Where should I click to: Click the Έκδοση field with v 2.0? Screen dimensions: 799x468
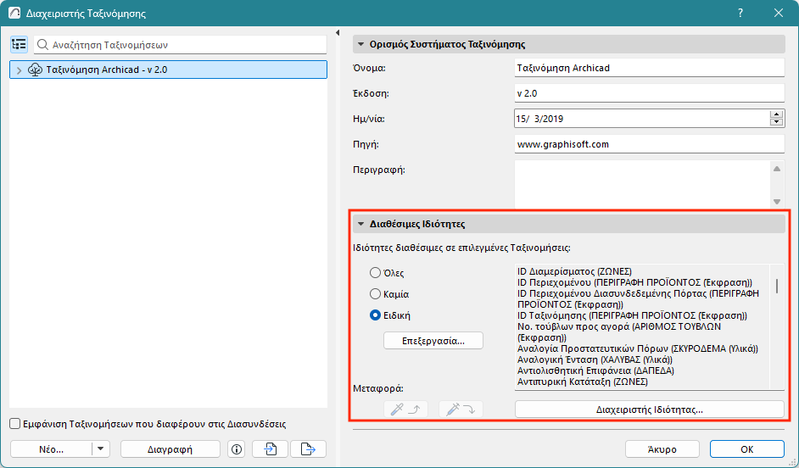649,93
